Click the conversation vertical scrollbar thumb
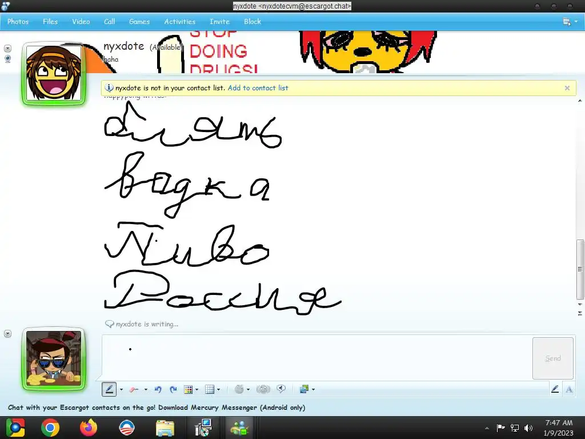 click(x=580, y=269)
